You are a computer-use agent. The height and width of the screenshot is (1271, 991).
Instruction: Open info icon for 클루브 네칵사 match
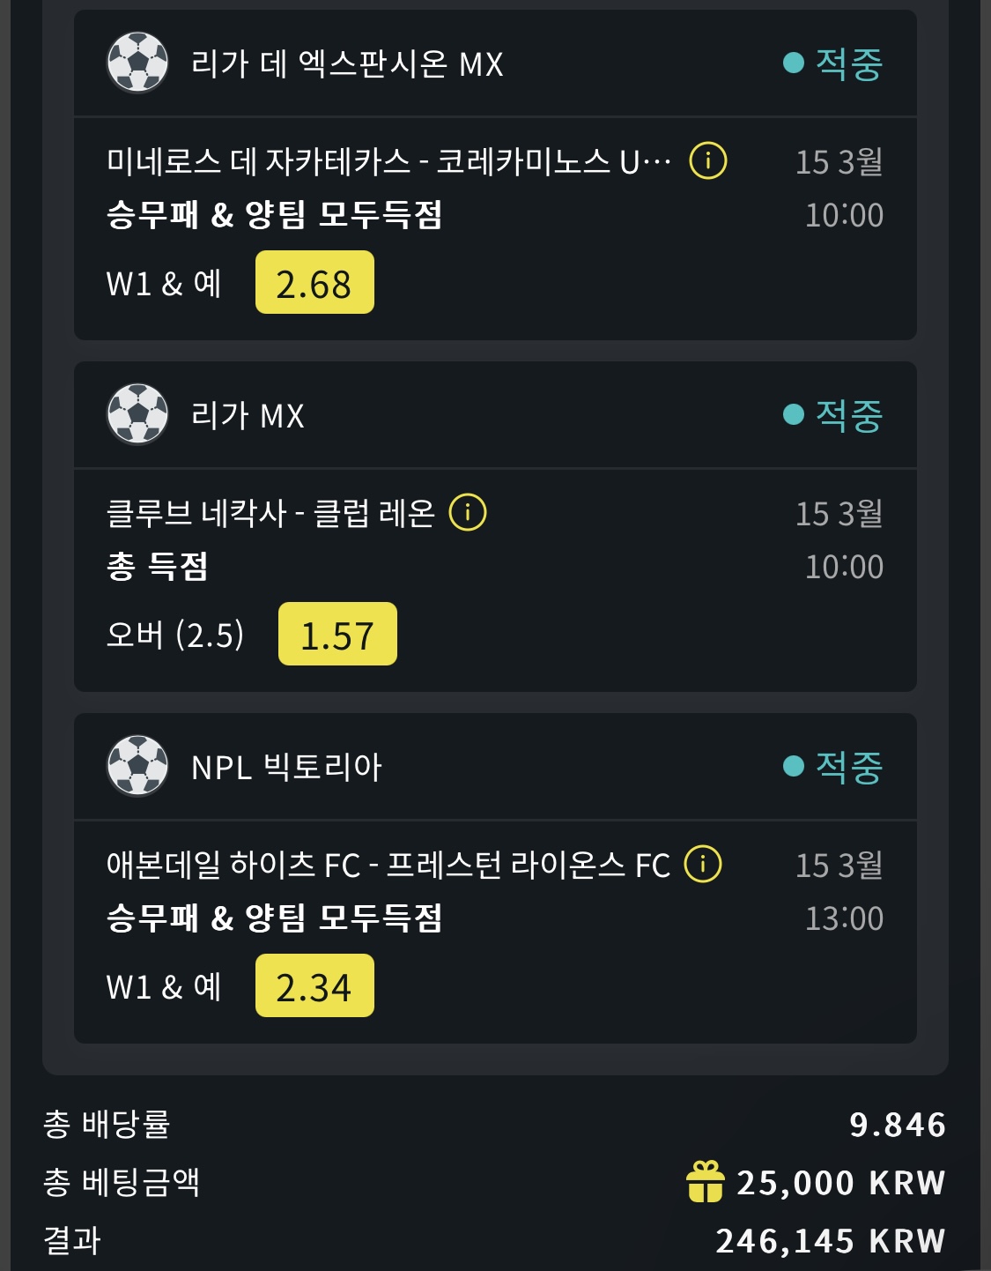(468, 512)
